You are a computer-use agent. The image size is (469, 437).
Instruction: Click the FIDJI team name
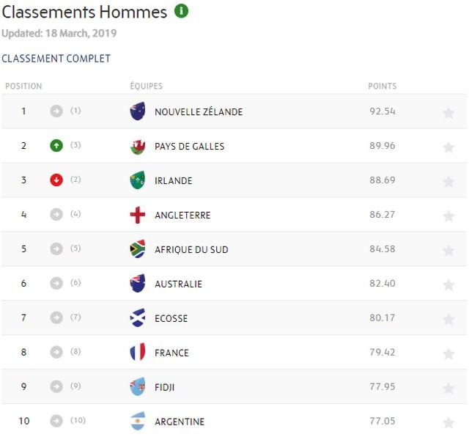point(164,387)
